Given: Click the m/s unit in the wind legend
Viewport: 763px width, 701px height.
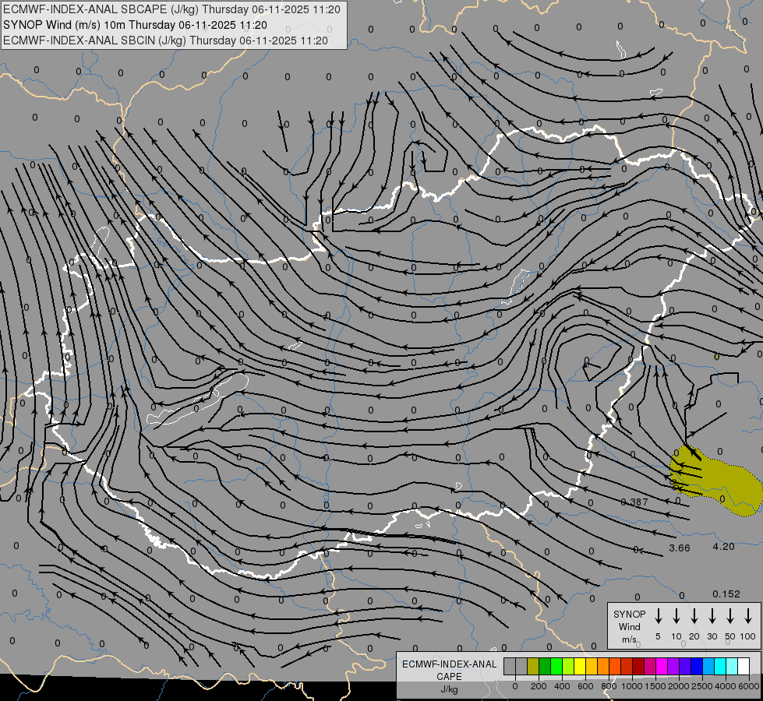Looking at the screenshot, I should [629, 639].
